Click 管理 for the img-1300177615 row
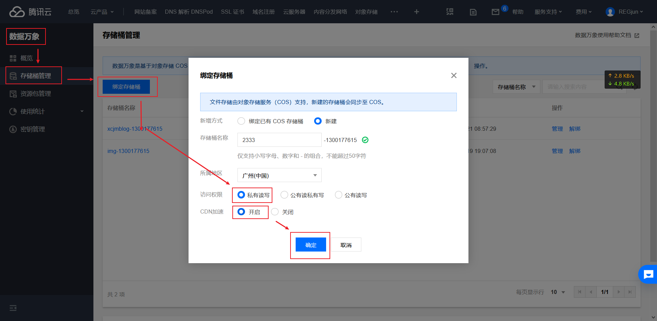Image resolution: width=657 pixels, height=321 pixels. pos(557,151)
